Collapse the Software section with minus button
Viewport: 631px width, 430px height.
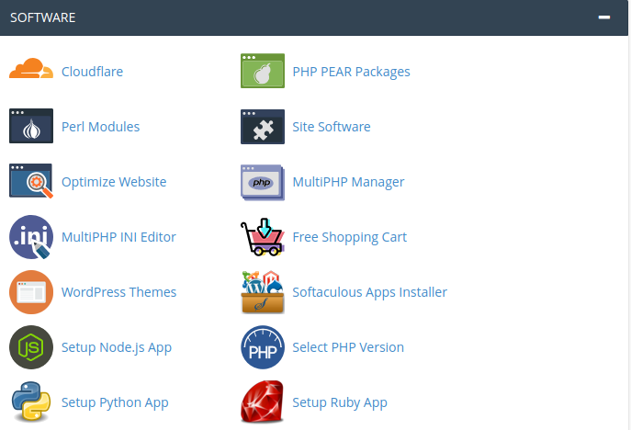pos(603,17)
